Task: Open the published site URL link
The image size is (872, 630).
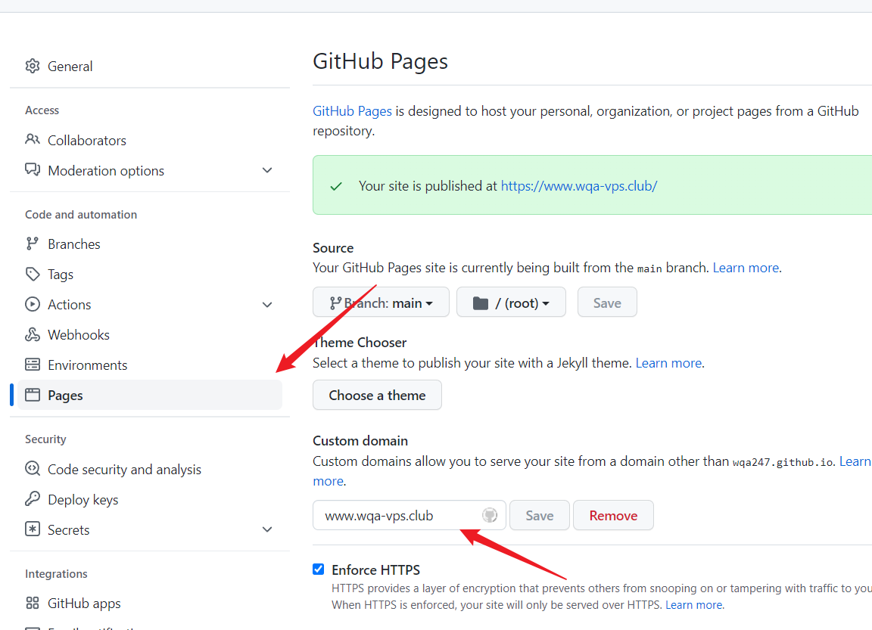Action: (x=579, y=185)
